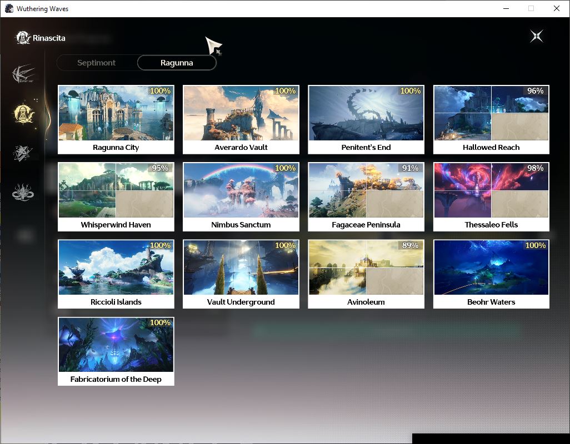Open the Penitent's End area card
The height and width of the screenshot is (444, 570).
366,119
